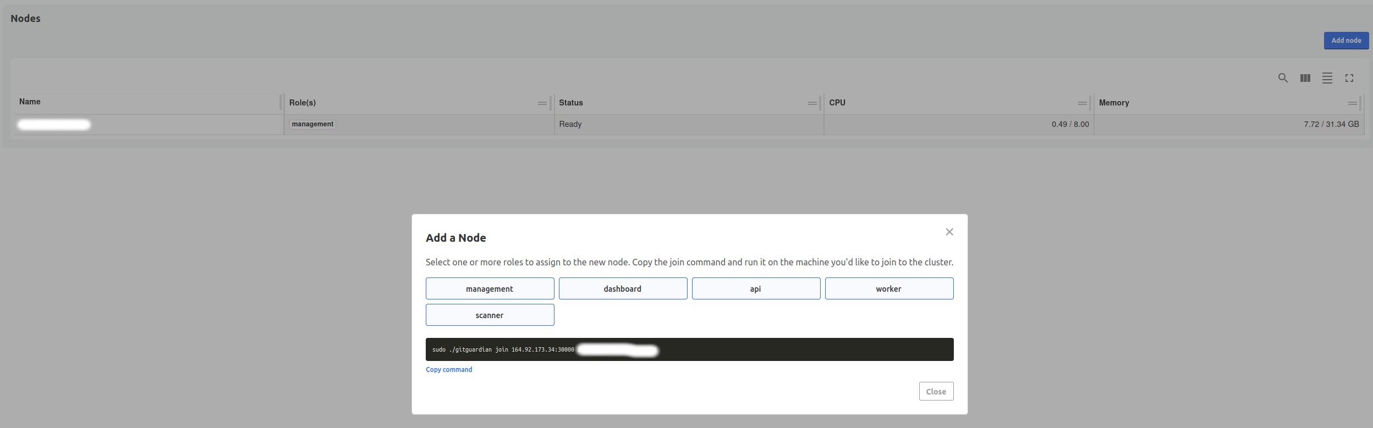
Task: Open the Status column menu handle
Action: coord(812,103)
